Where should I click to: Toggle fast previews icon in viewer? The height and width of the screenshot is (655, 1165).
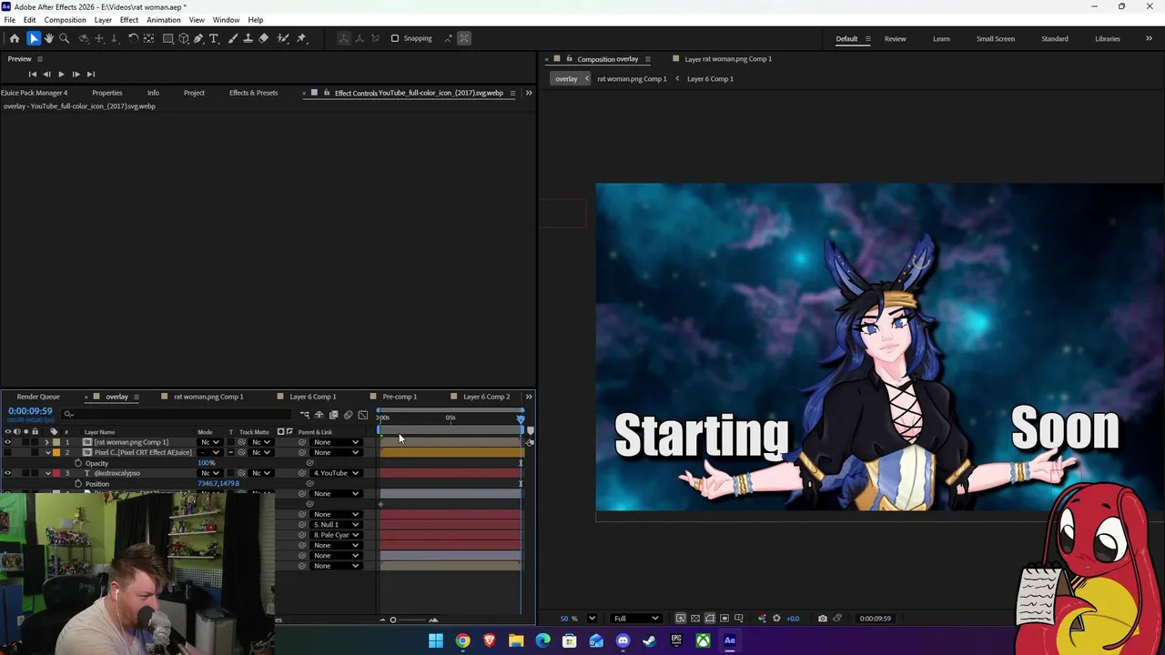[680, 619]
